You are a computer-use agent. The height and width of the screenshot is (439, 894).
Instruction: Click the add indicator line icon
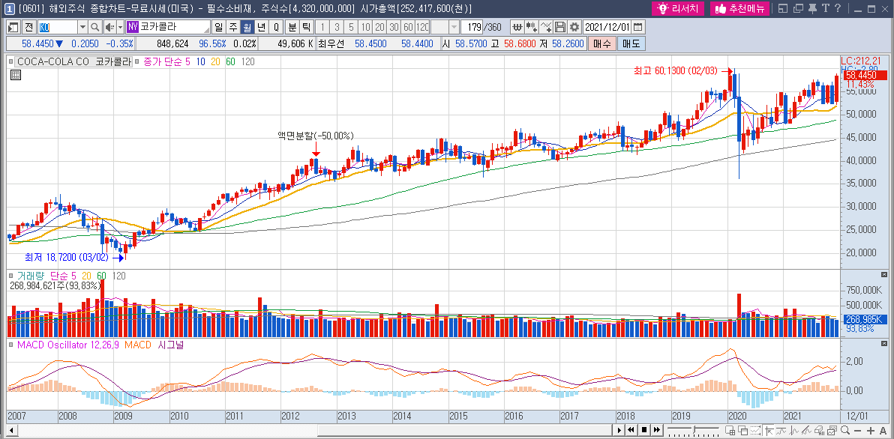coord(546,27)
